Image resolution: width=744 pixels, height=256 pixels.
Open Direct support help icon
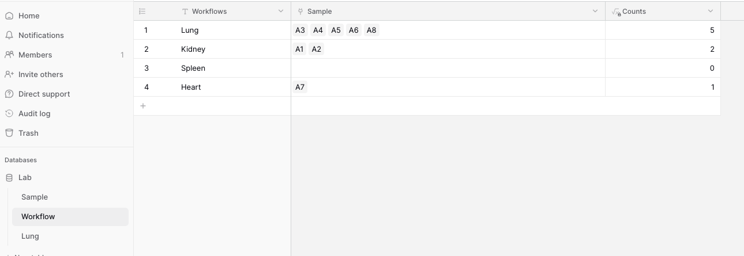click(x=9, y=94)
